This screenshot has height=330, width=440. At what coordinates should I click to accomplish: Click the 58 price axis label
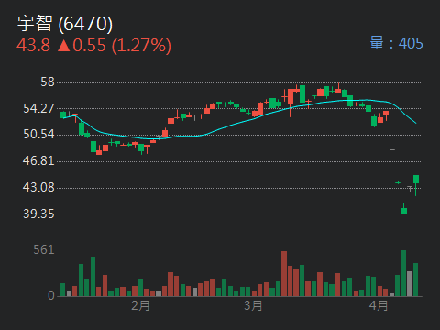pyautogui.click(x=48, y=82)
